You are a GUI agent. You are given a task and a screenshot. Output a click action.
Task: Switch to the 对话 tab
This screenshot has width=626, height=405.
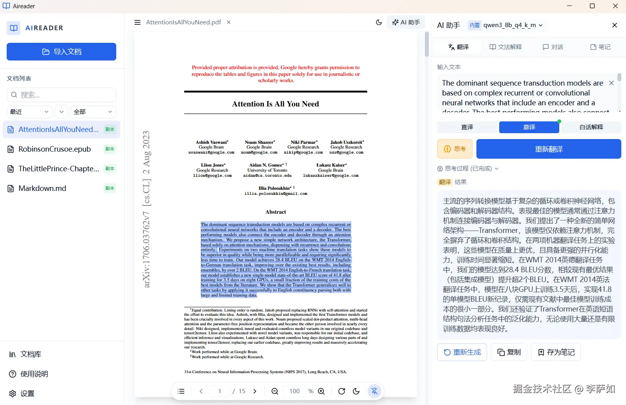coord(553,47)
